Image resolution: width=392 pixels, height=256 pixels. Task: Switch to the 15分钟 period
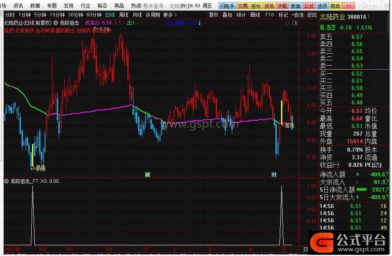point(57,15)
